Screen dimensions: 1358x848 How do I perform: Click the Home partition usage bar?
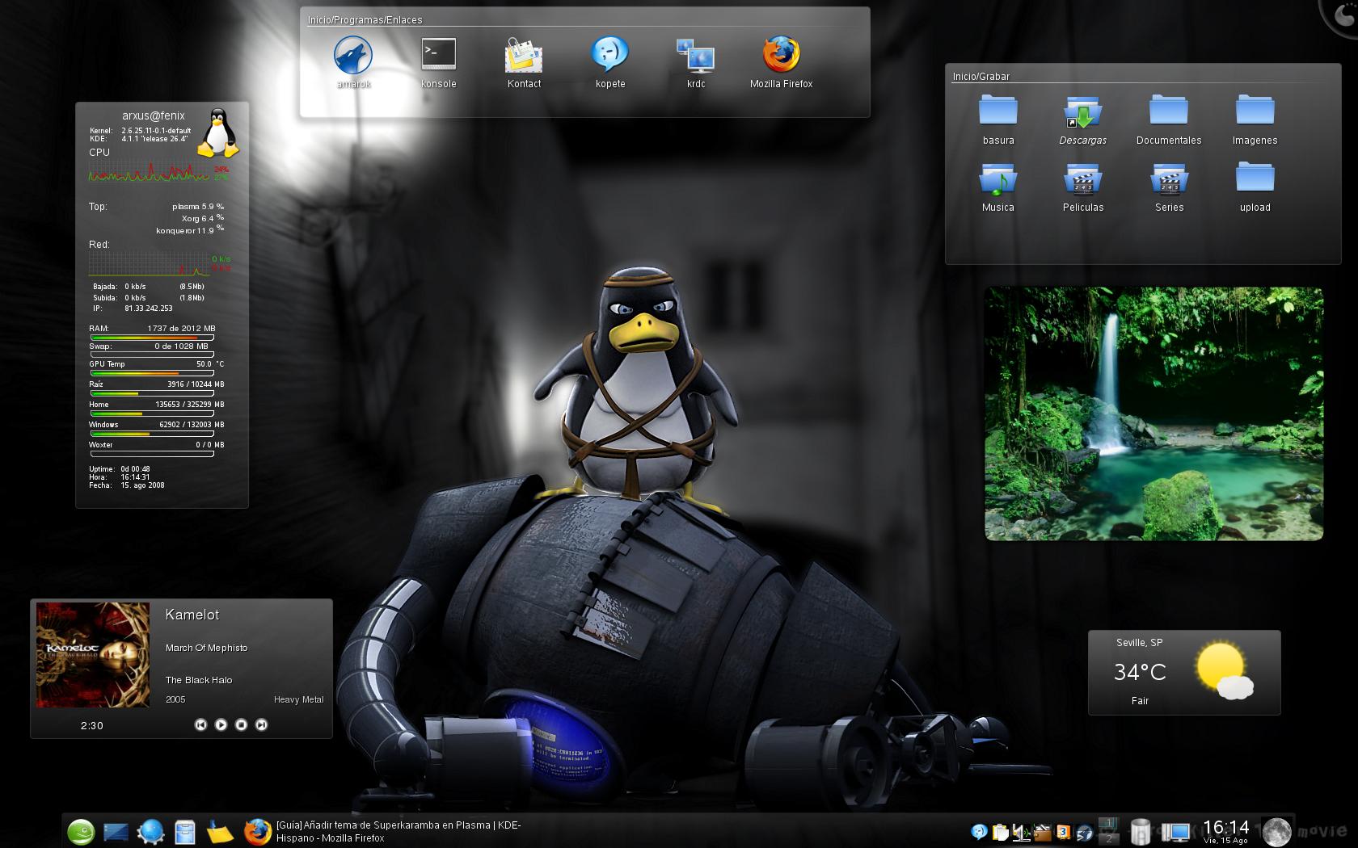point(152,414)
